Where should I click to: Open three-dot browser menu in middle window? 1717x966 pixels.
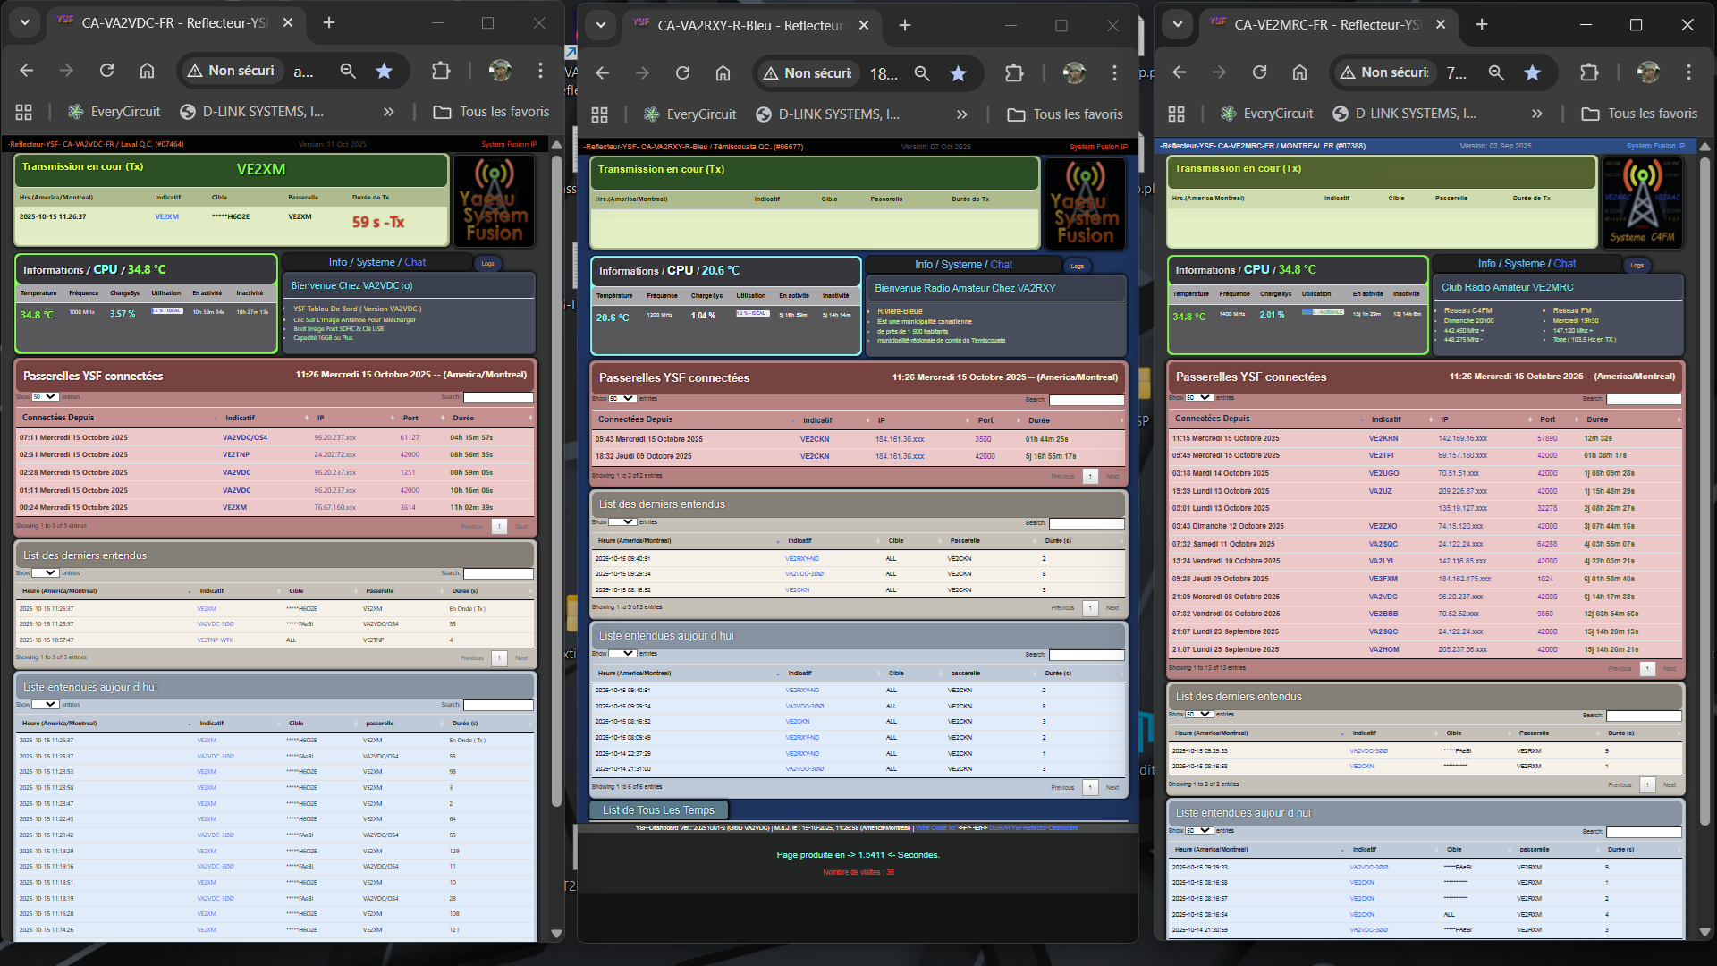[x=1114, y=73]
